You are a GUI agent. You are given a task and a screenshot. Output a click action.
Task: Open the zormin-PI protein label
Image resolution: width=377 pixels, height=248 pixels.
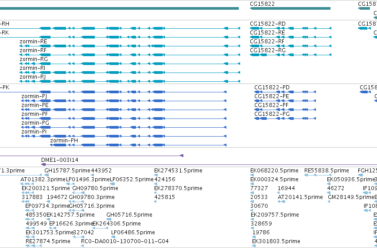click(x=34, y=132)
